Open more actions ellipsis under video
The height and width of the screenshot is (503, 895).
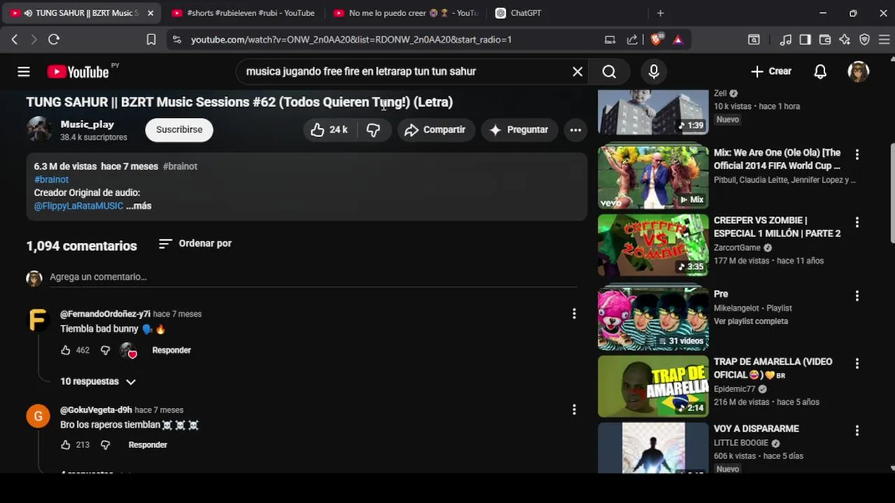[x=575, y=130]
